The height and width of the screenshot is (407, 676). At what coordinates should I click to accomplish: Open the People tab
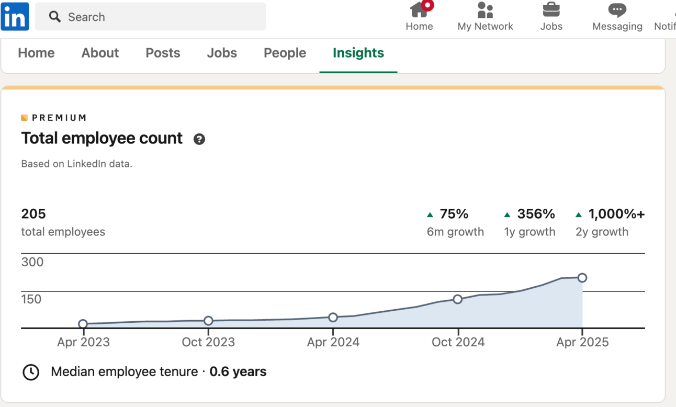tap(285, 53)
